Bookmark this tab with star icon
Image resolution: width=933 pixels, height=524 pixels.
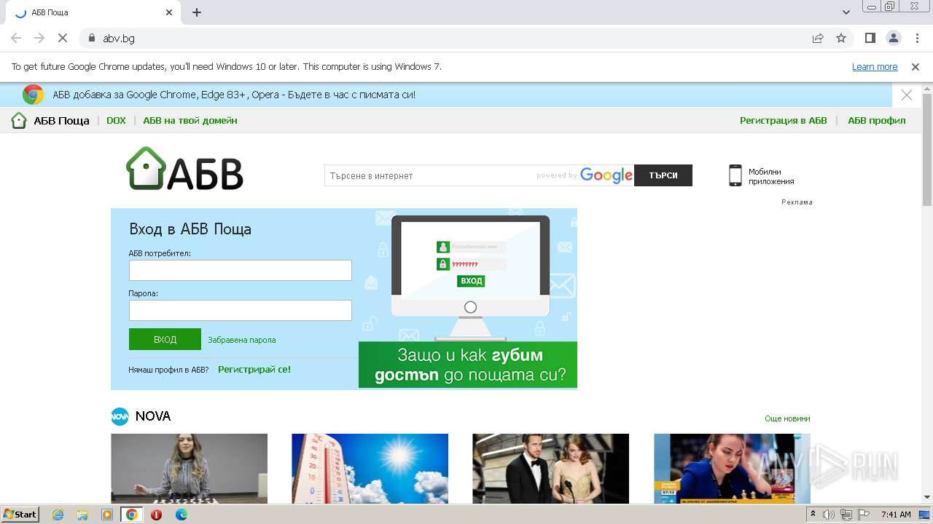[841, 38]
